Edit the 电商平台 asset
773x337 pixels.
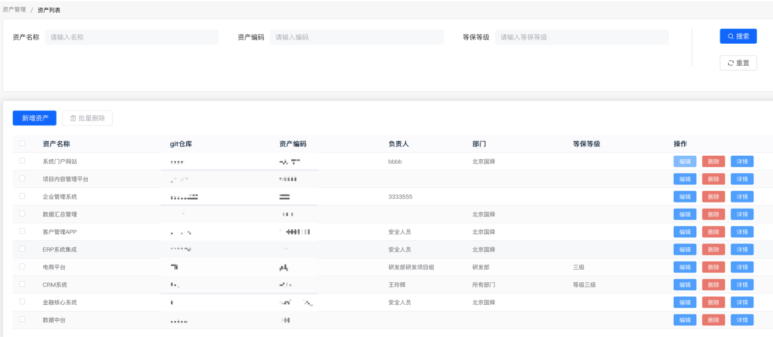(685, 267)
